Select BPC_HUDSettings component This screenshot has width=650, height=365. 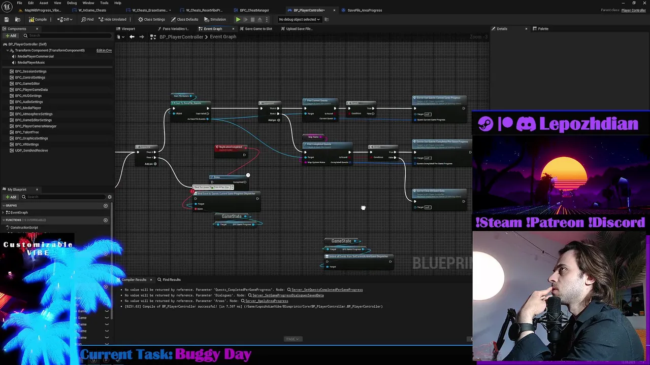[28, 96]
